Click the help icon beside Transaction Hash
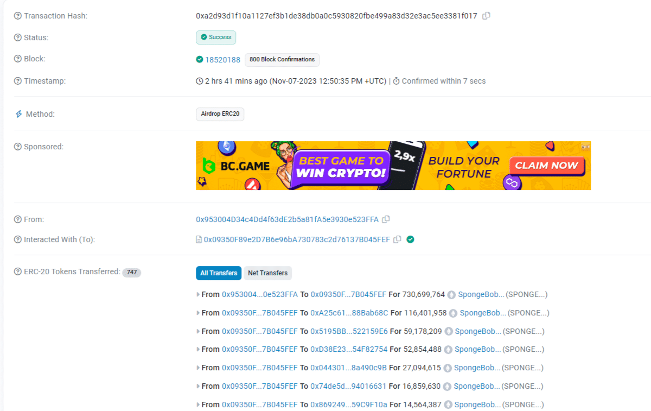651x411 pixels. coord(17,16)
